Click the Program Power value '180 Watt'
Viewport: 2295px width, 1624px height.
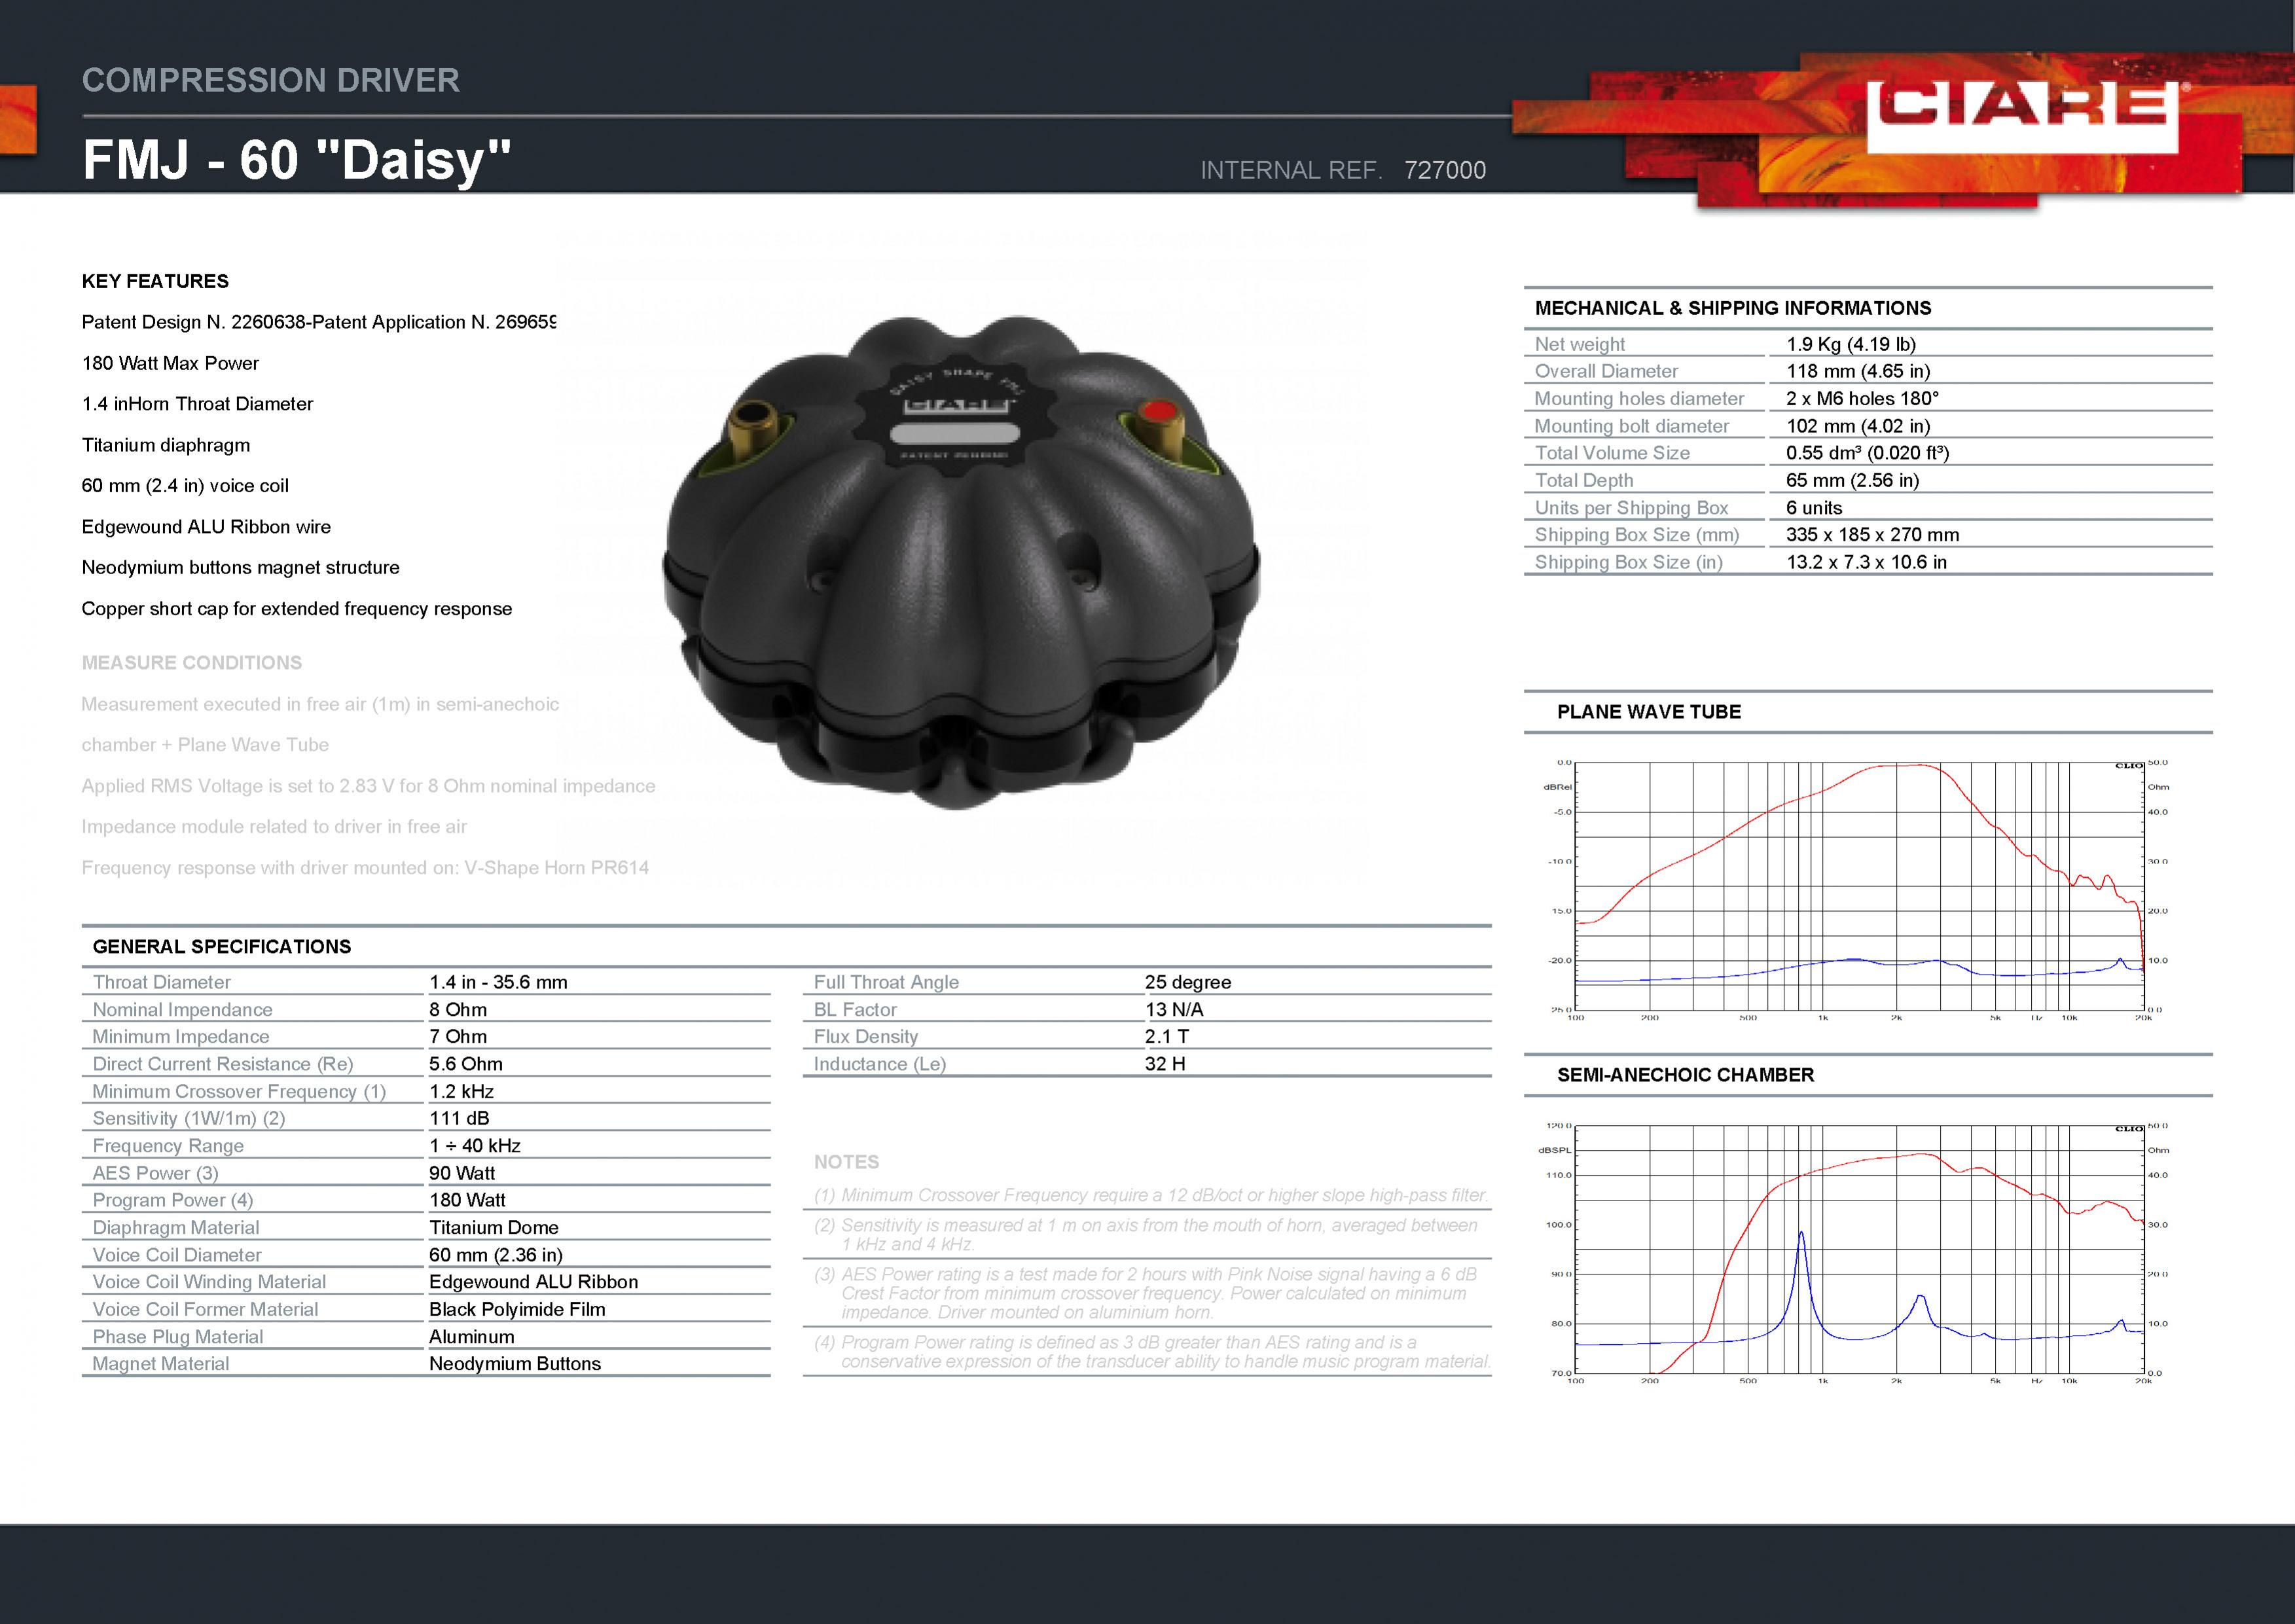(467, 1200)
